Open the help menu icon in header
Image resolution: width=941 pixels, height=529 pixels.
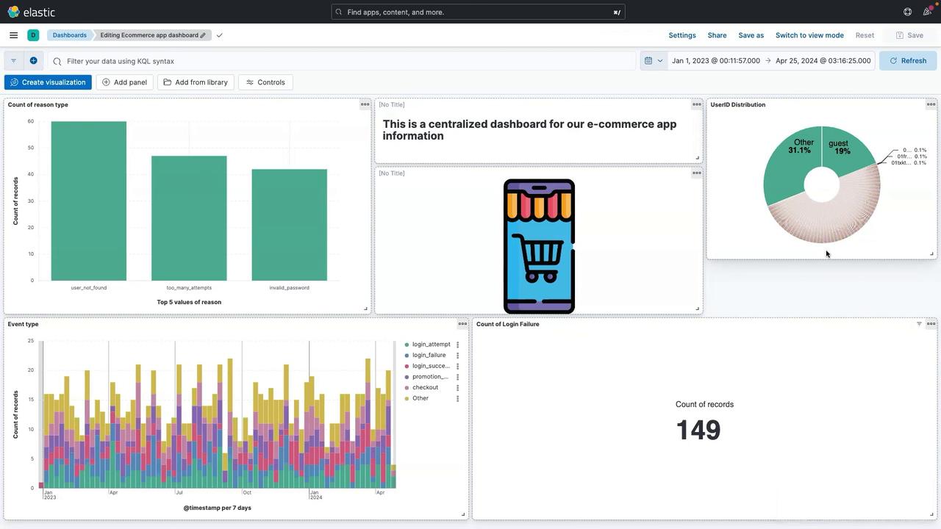coord(907,12)
